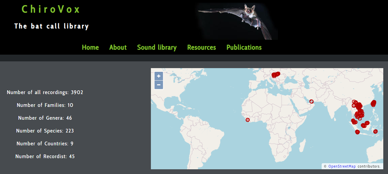Select the marker cluster on China's southeast coast
388x174 pixels.
(373, 103)
